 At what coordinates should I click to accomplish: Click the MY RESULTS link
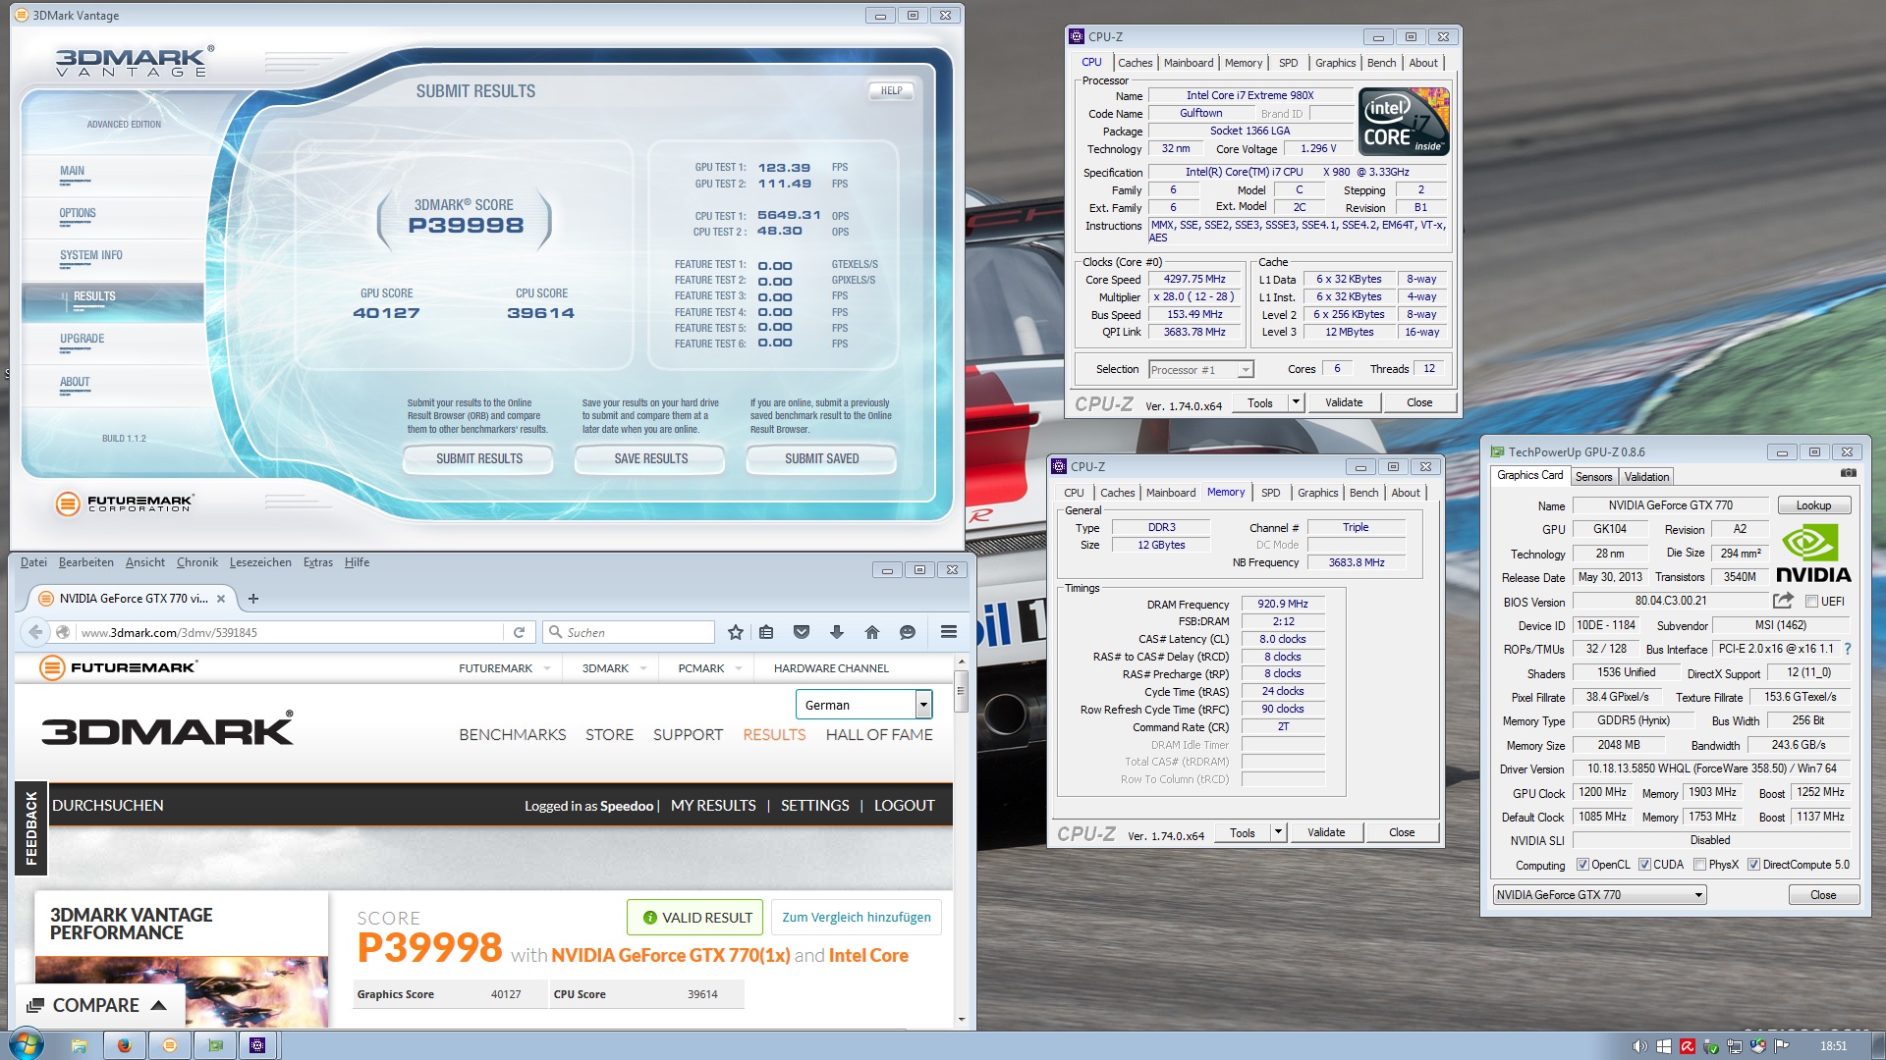click(713, 805)
